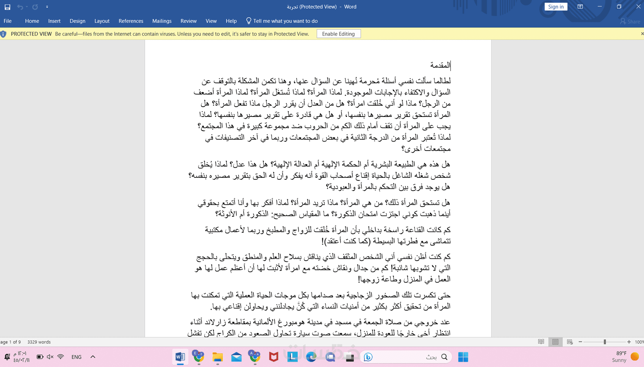Click the zoom out minus button

tap(580, 342)
